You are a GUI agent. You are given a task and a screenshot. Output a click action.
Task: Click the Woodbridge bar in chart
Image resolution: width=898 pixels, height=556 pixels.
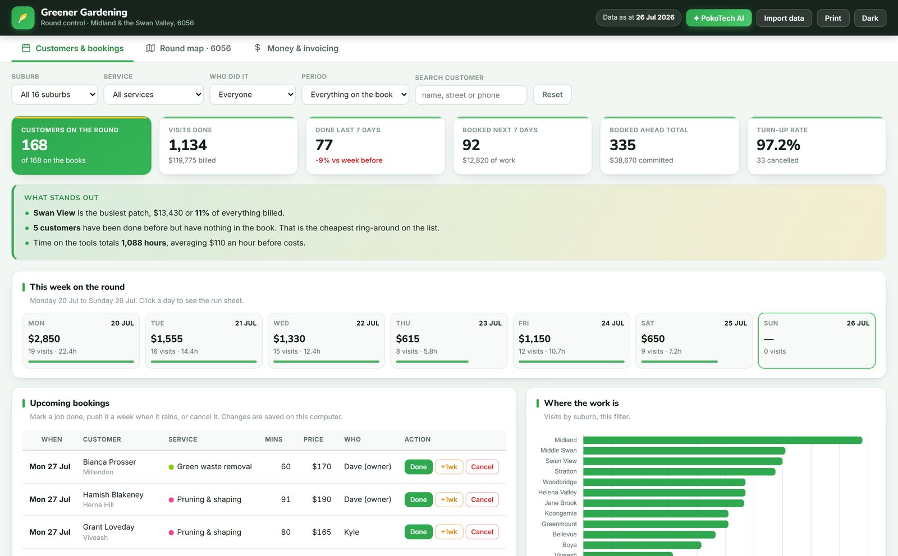(x=665, y=482)
